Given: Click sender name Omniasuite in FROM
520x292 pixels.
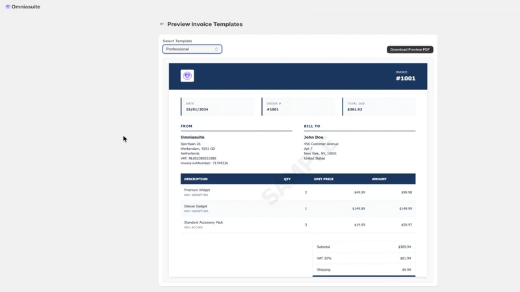Looking at the screenshot, I should coord(192,137).
